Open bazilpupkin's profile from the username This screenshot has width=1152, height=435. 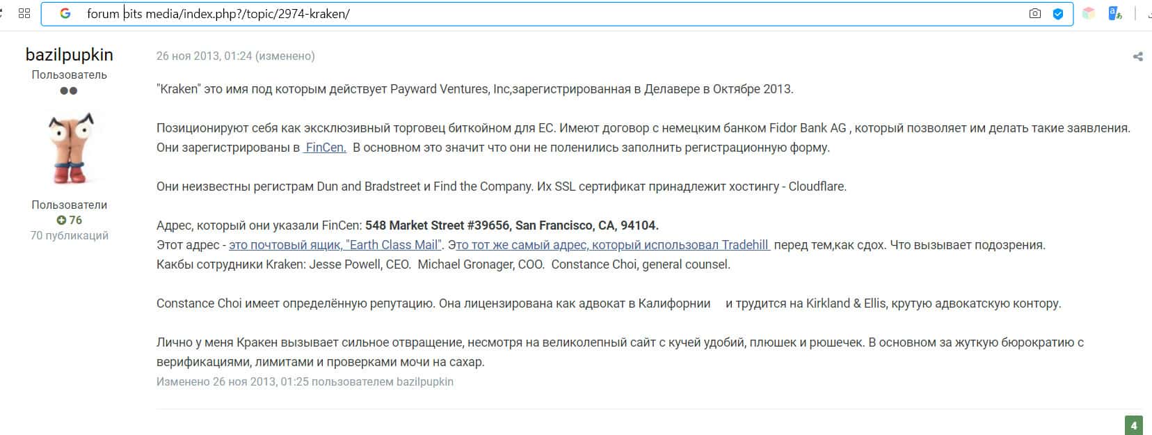tap(69, 54)
